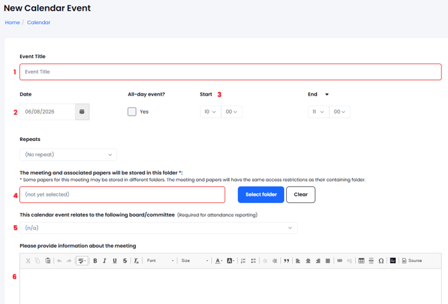Screen dimensions: 448x304
Task: Click the Redo arrow in the editor toolbar
Action: tap(69, 261)
